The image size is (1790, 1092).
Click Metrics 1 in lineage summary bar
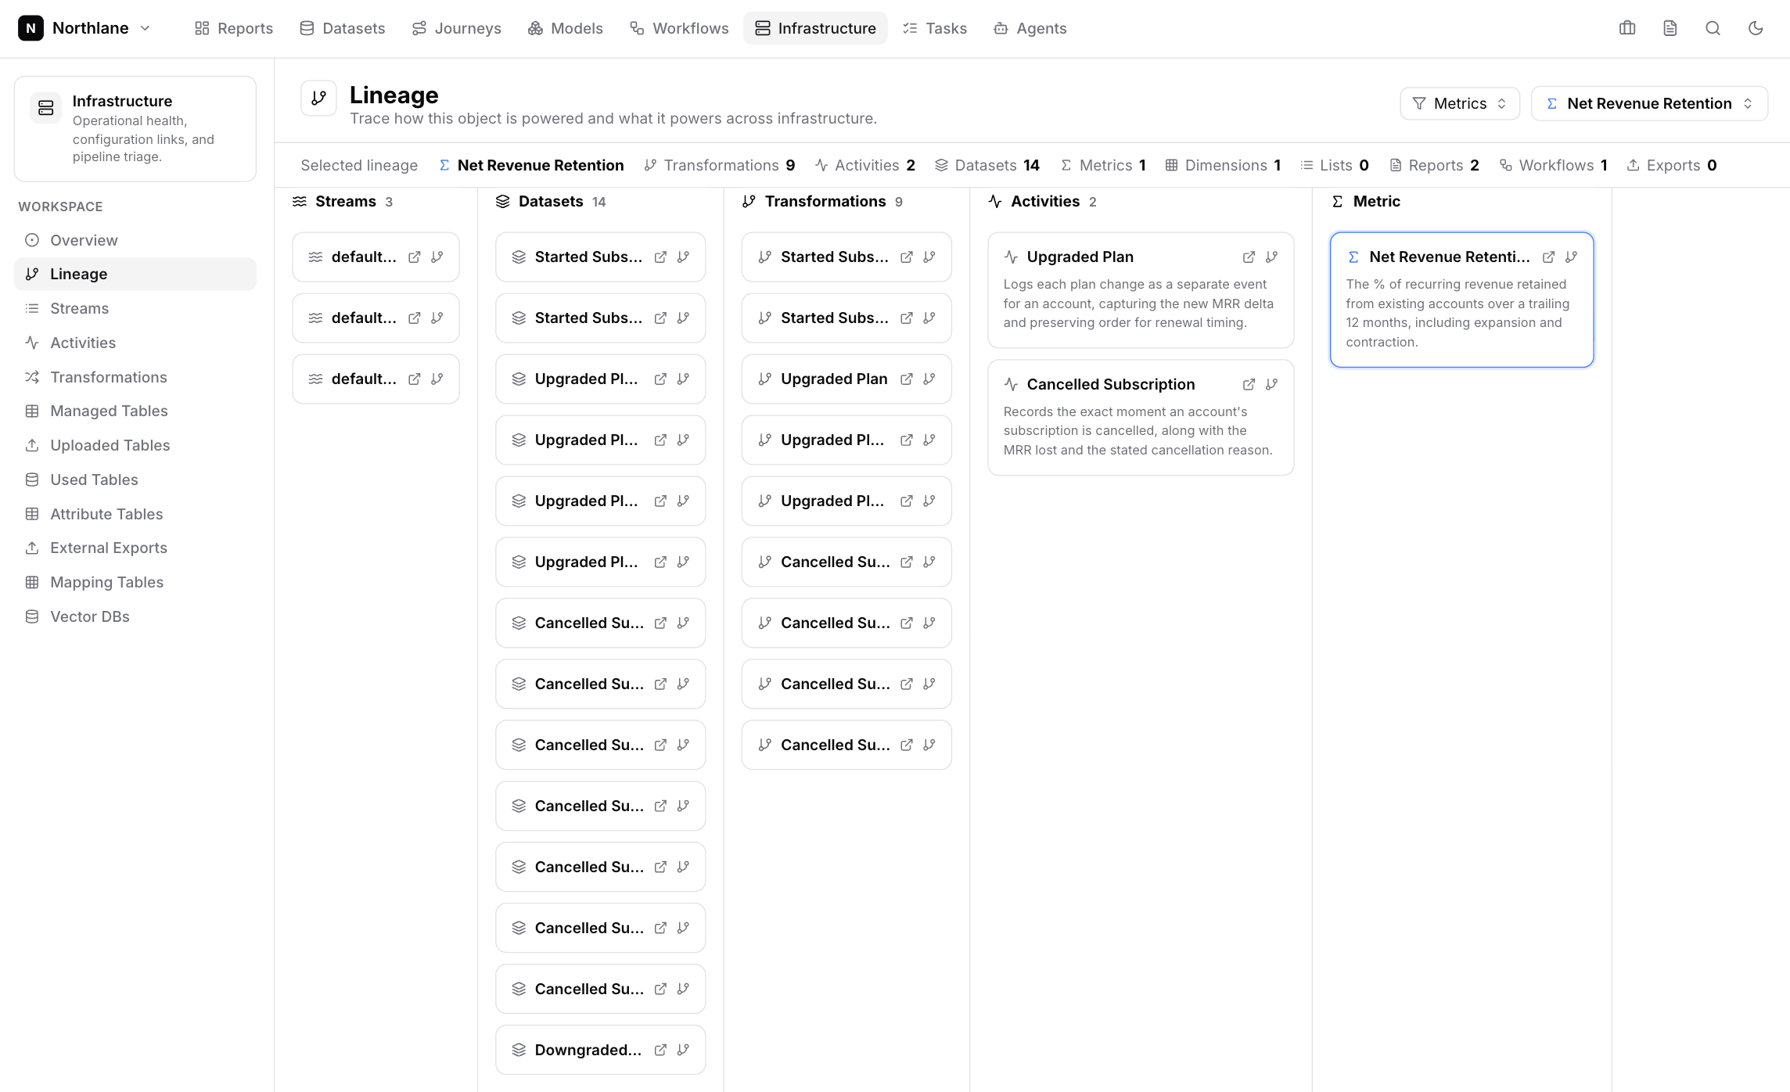[1103, 165]
